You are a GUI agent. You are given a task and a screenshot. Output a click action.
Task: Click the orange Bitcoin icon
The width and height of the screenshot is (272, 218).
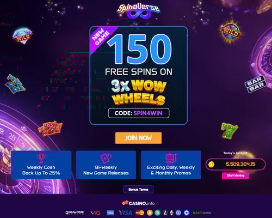pos(150,213)
